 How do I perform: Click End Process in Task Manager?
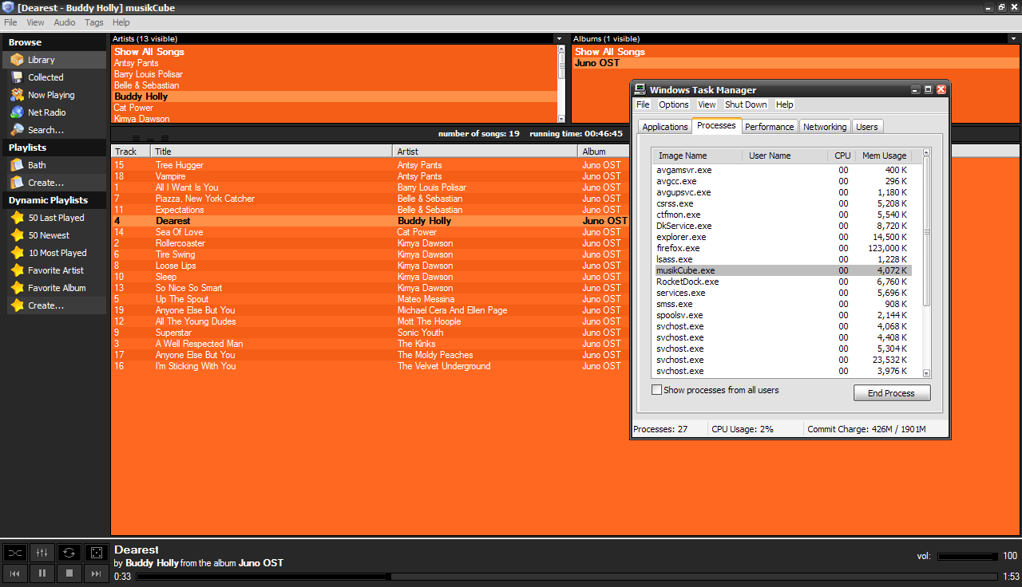pyautogui.click(x=891, y=392)
